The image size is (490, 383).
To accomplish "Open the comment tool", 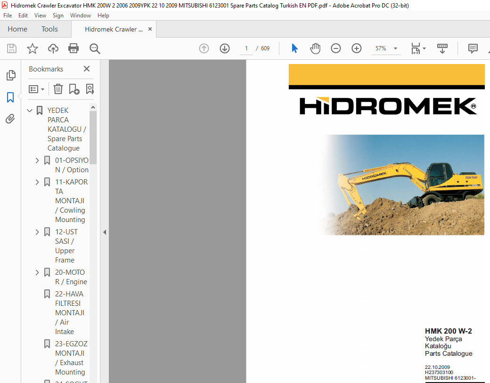I will 473,48.
